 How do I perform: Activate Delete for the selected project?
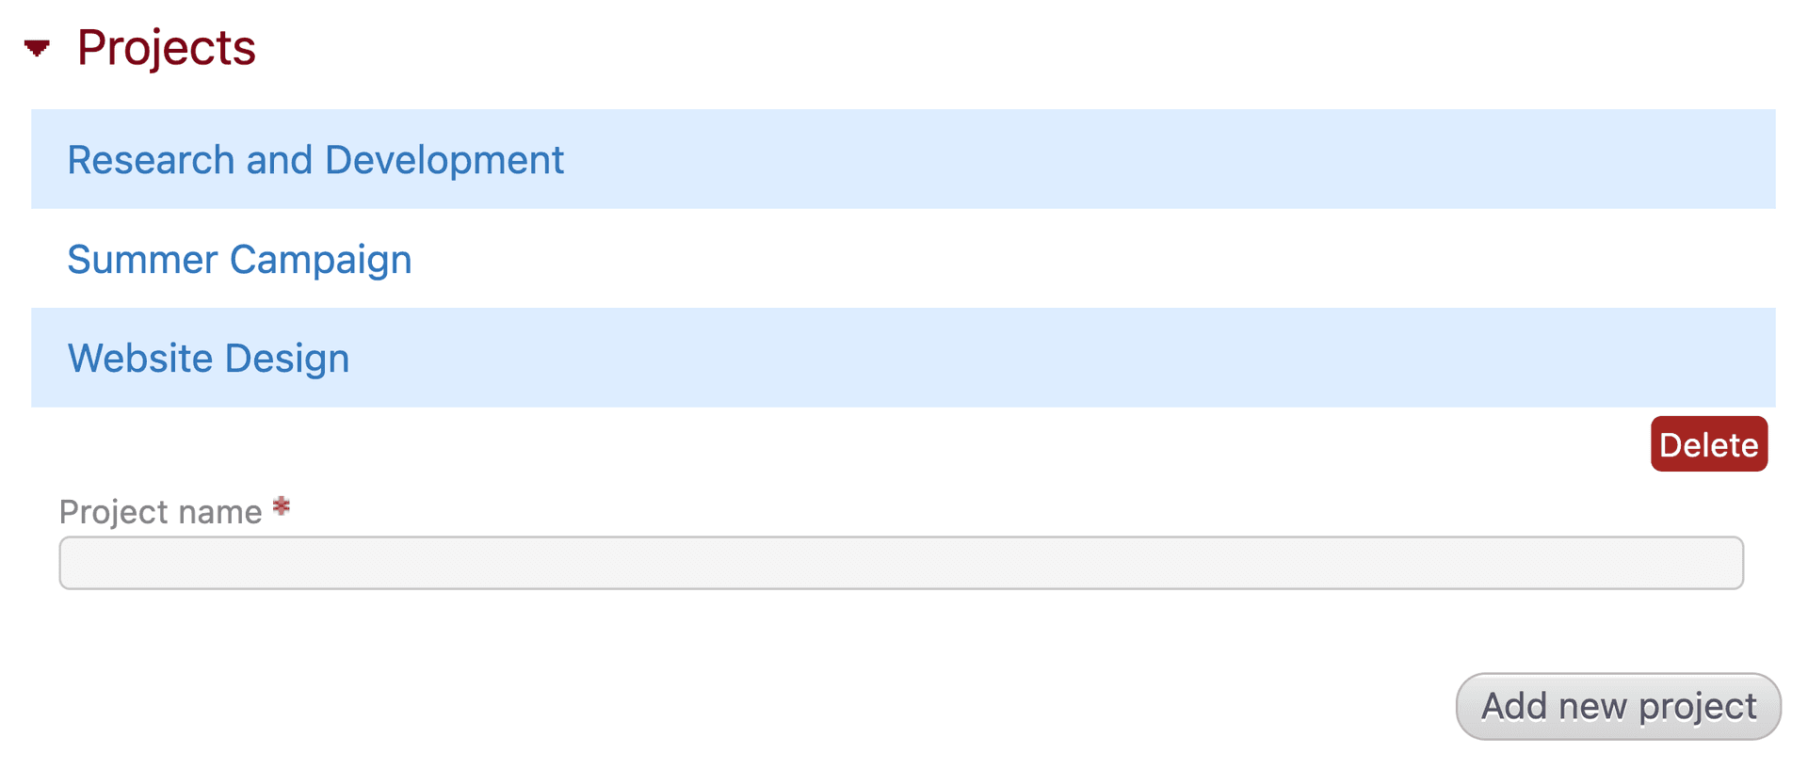(x=1708, y=443)
